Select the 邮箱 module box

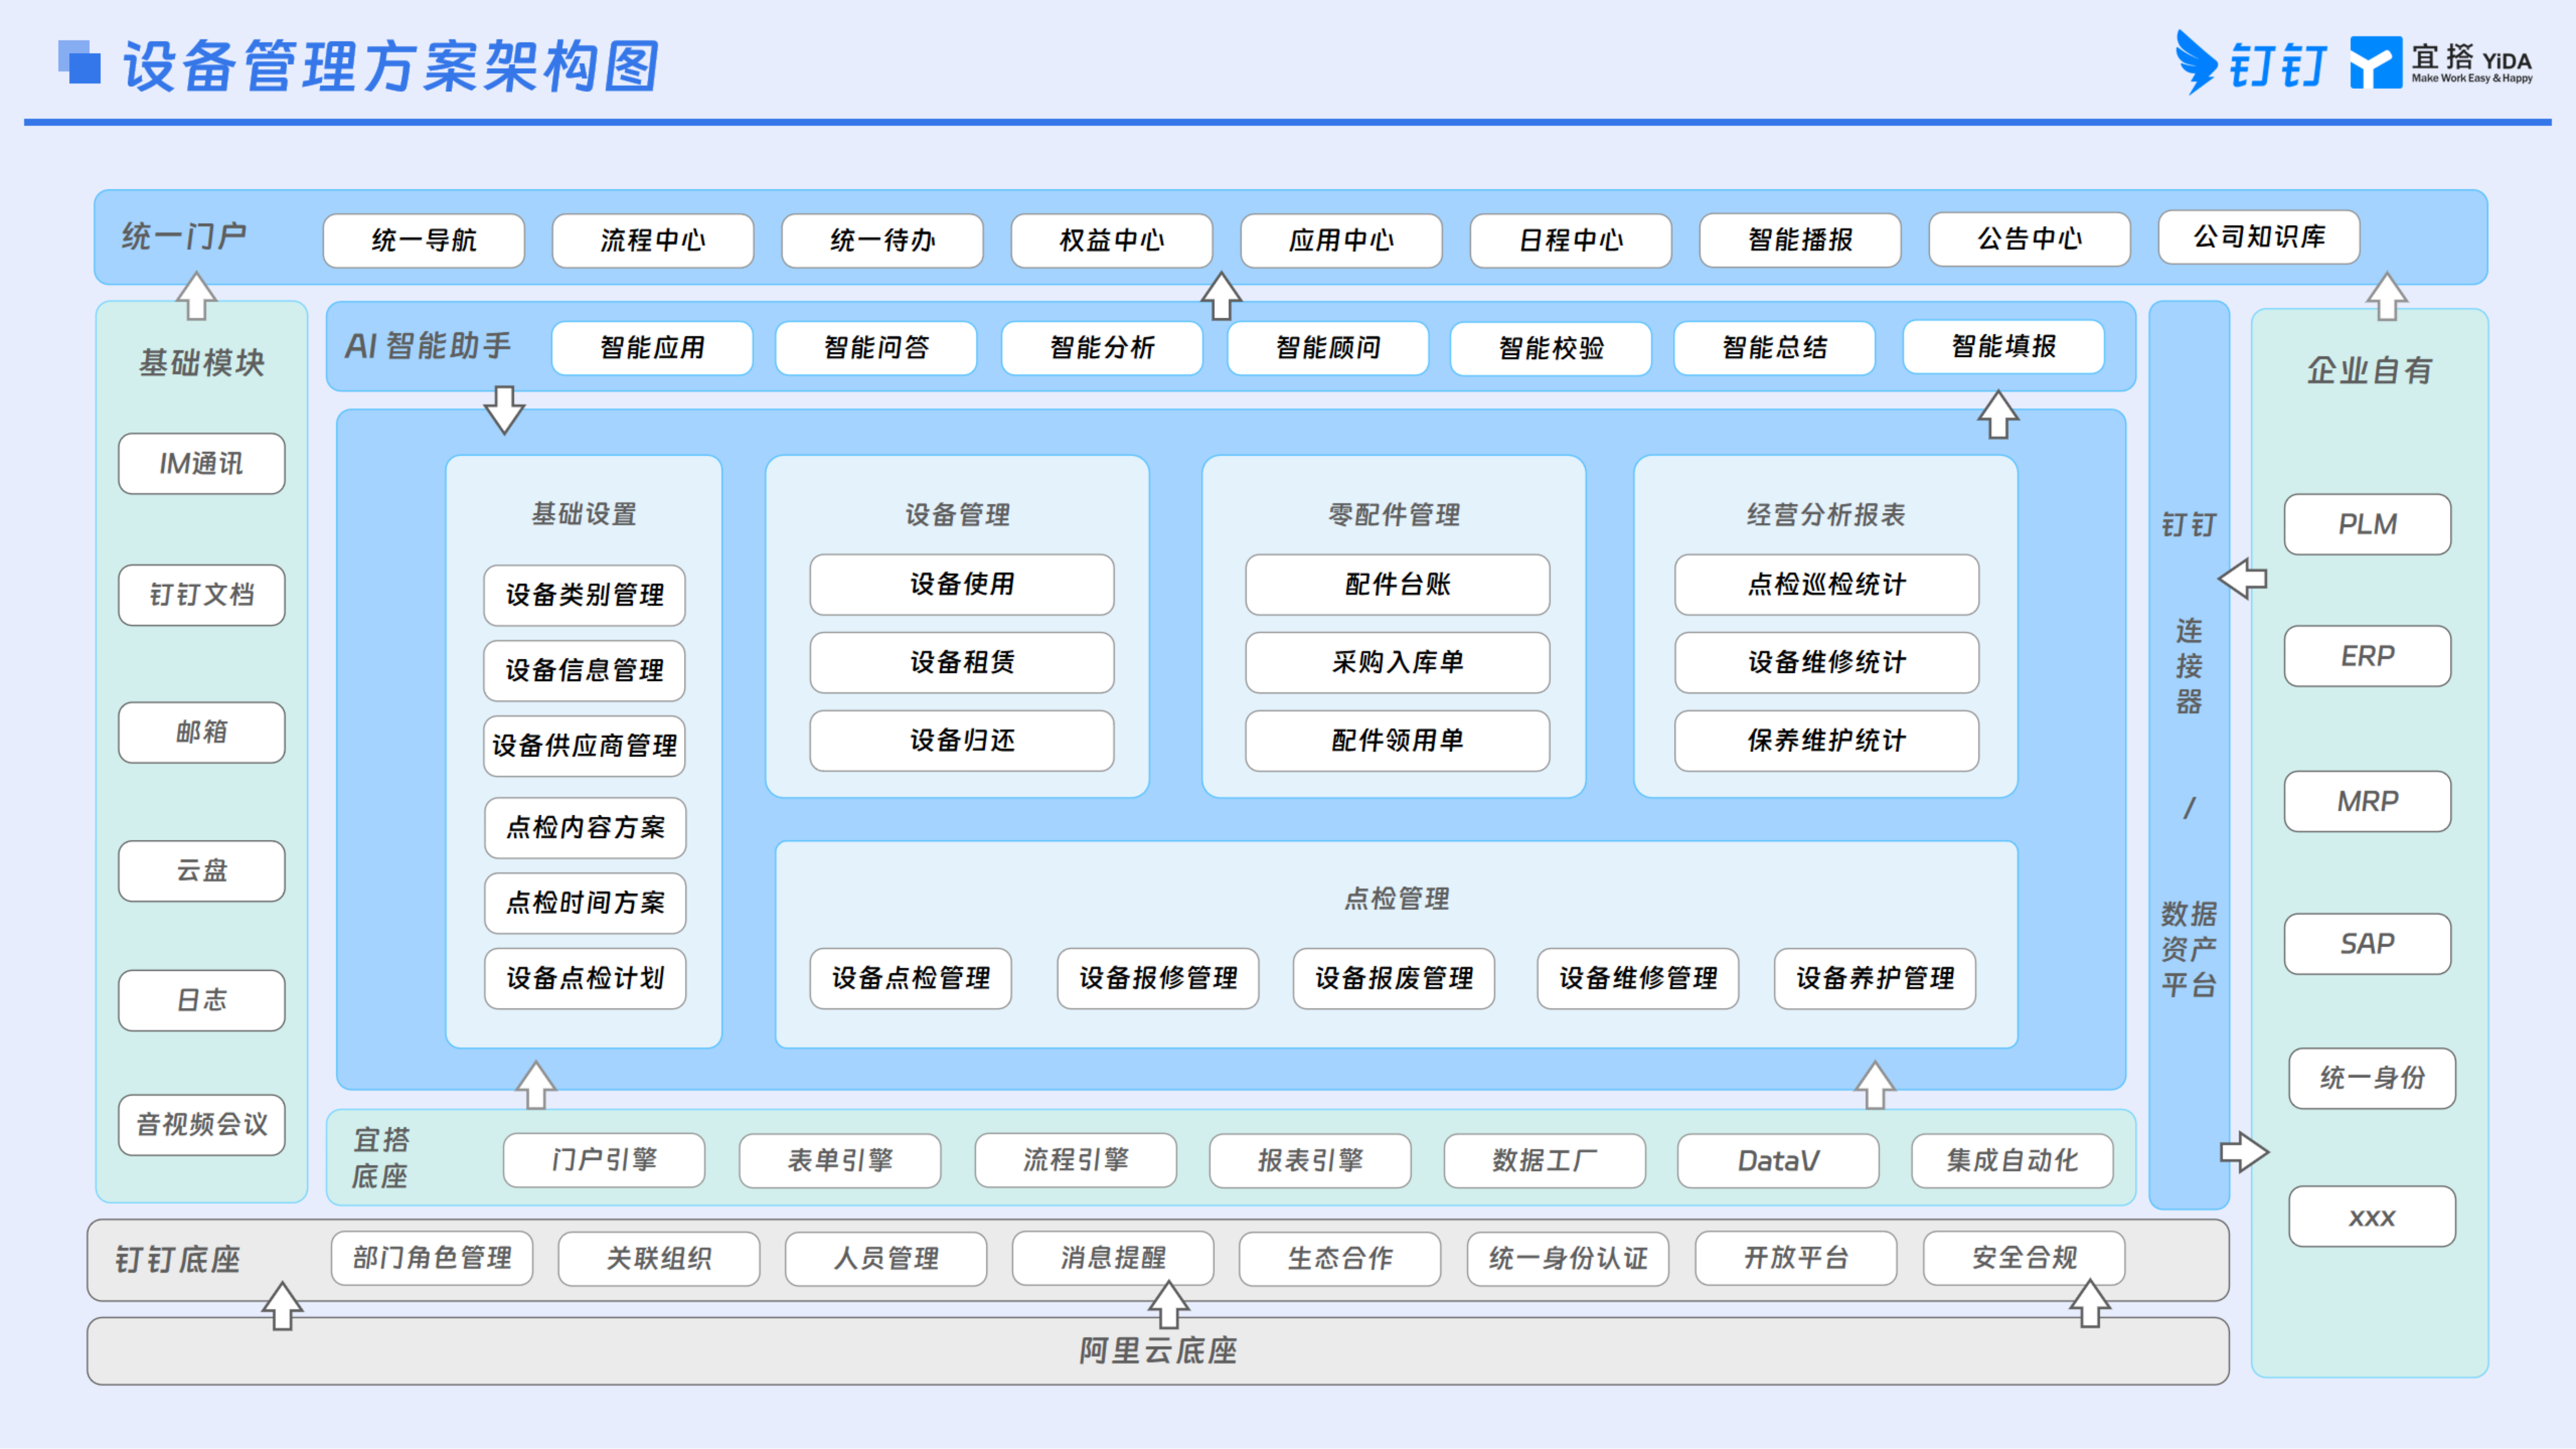coord(202,733)
